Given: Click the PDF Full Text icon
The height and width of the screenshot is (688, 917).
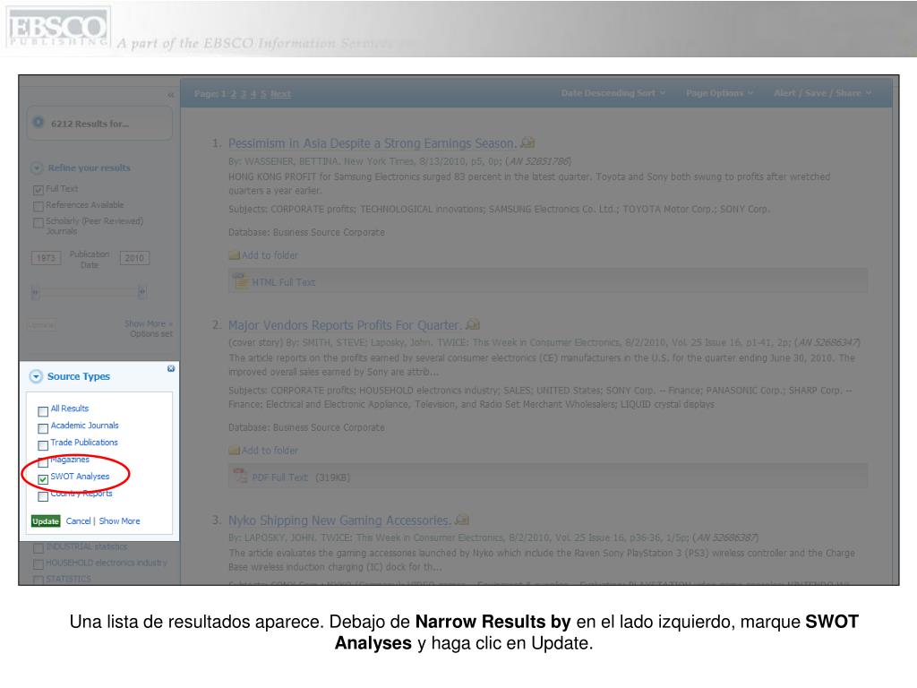Looking at the screenshot, I should [240, 477].
